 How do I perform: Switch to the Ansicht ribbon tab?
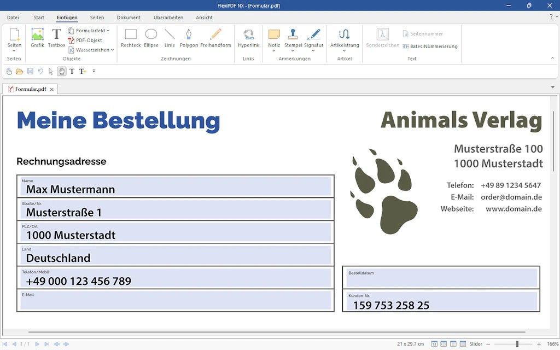tap(204, 17)
